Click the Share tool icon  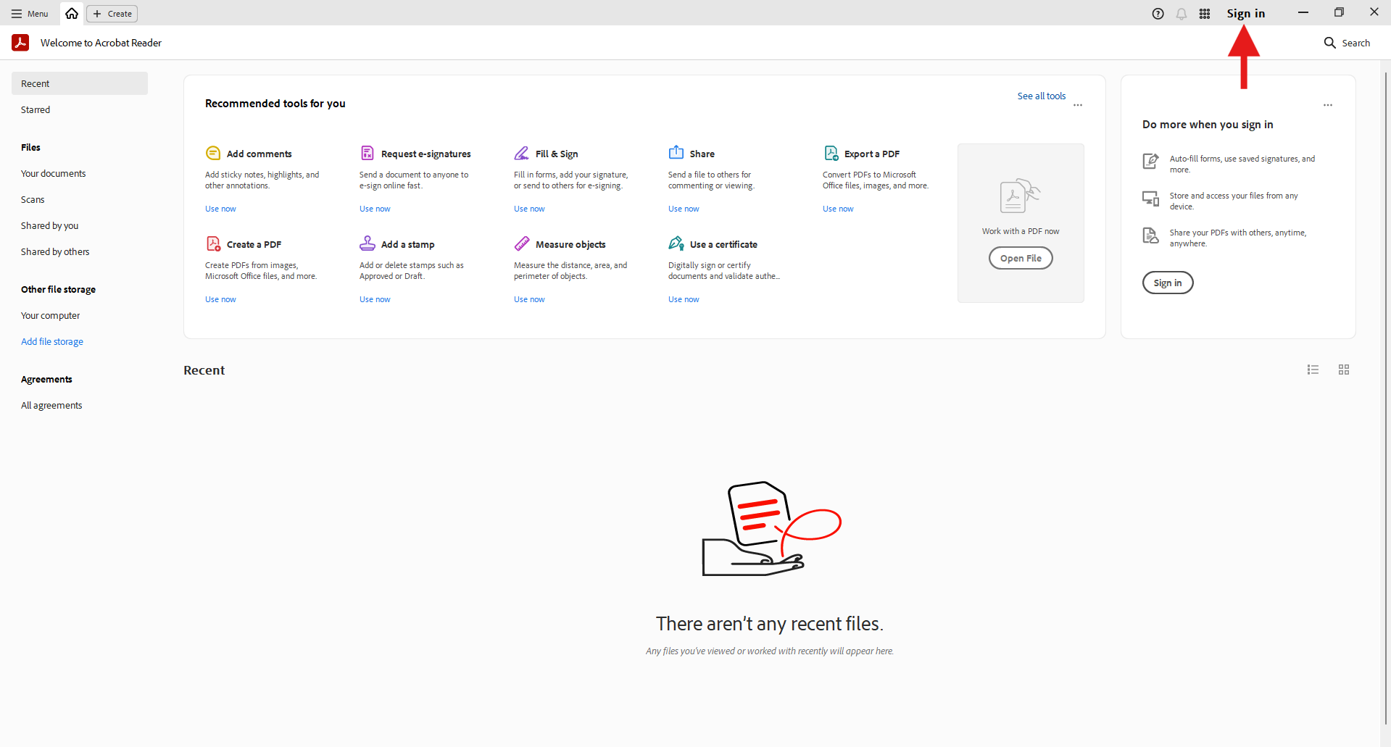pyautogui.click(x=676, y=152)
